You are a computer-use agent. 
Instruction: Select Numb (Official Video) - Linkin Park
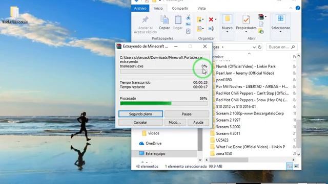245,66
